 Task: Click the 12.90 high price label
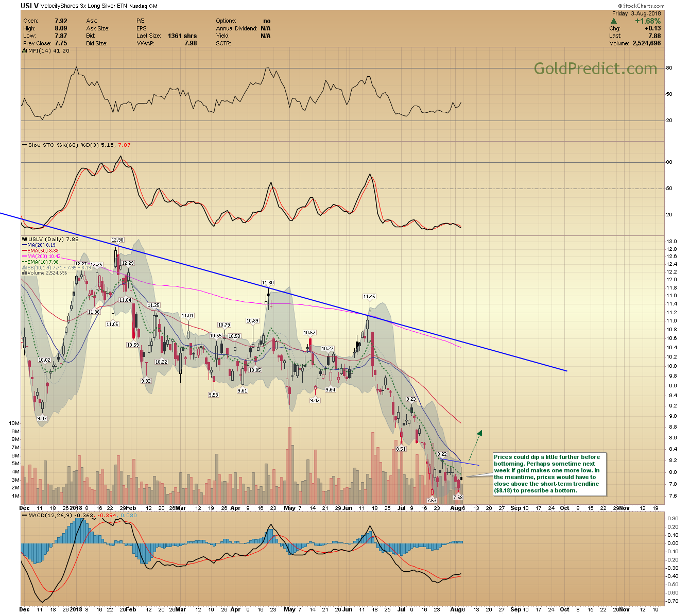click(x=117, y=240)
